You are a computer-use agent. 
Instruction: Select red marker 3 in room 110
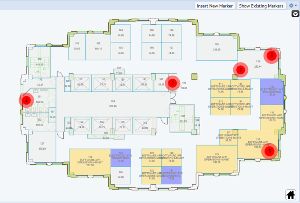click(272, 55)
